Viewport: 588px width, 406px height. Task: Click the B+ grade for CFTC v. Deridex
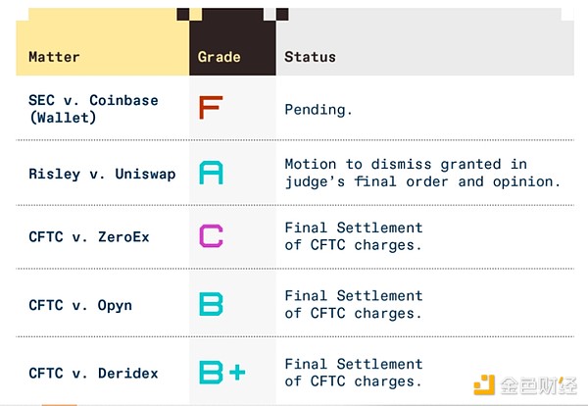(222, 373)
